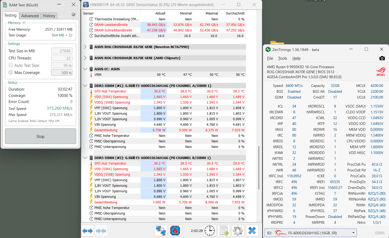Open the B2 DIMM module dropdown in ZenTimings
Viewport: 389px width, 238px height.
tap(311, 233)
